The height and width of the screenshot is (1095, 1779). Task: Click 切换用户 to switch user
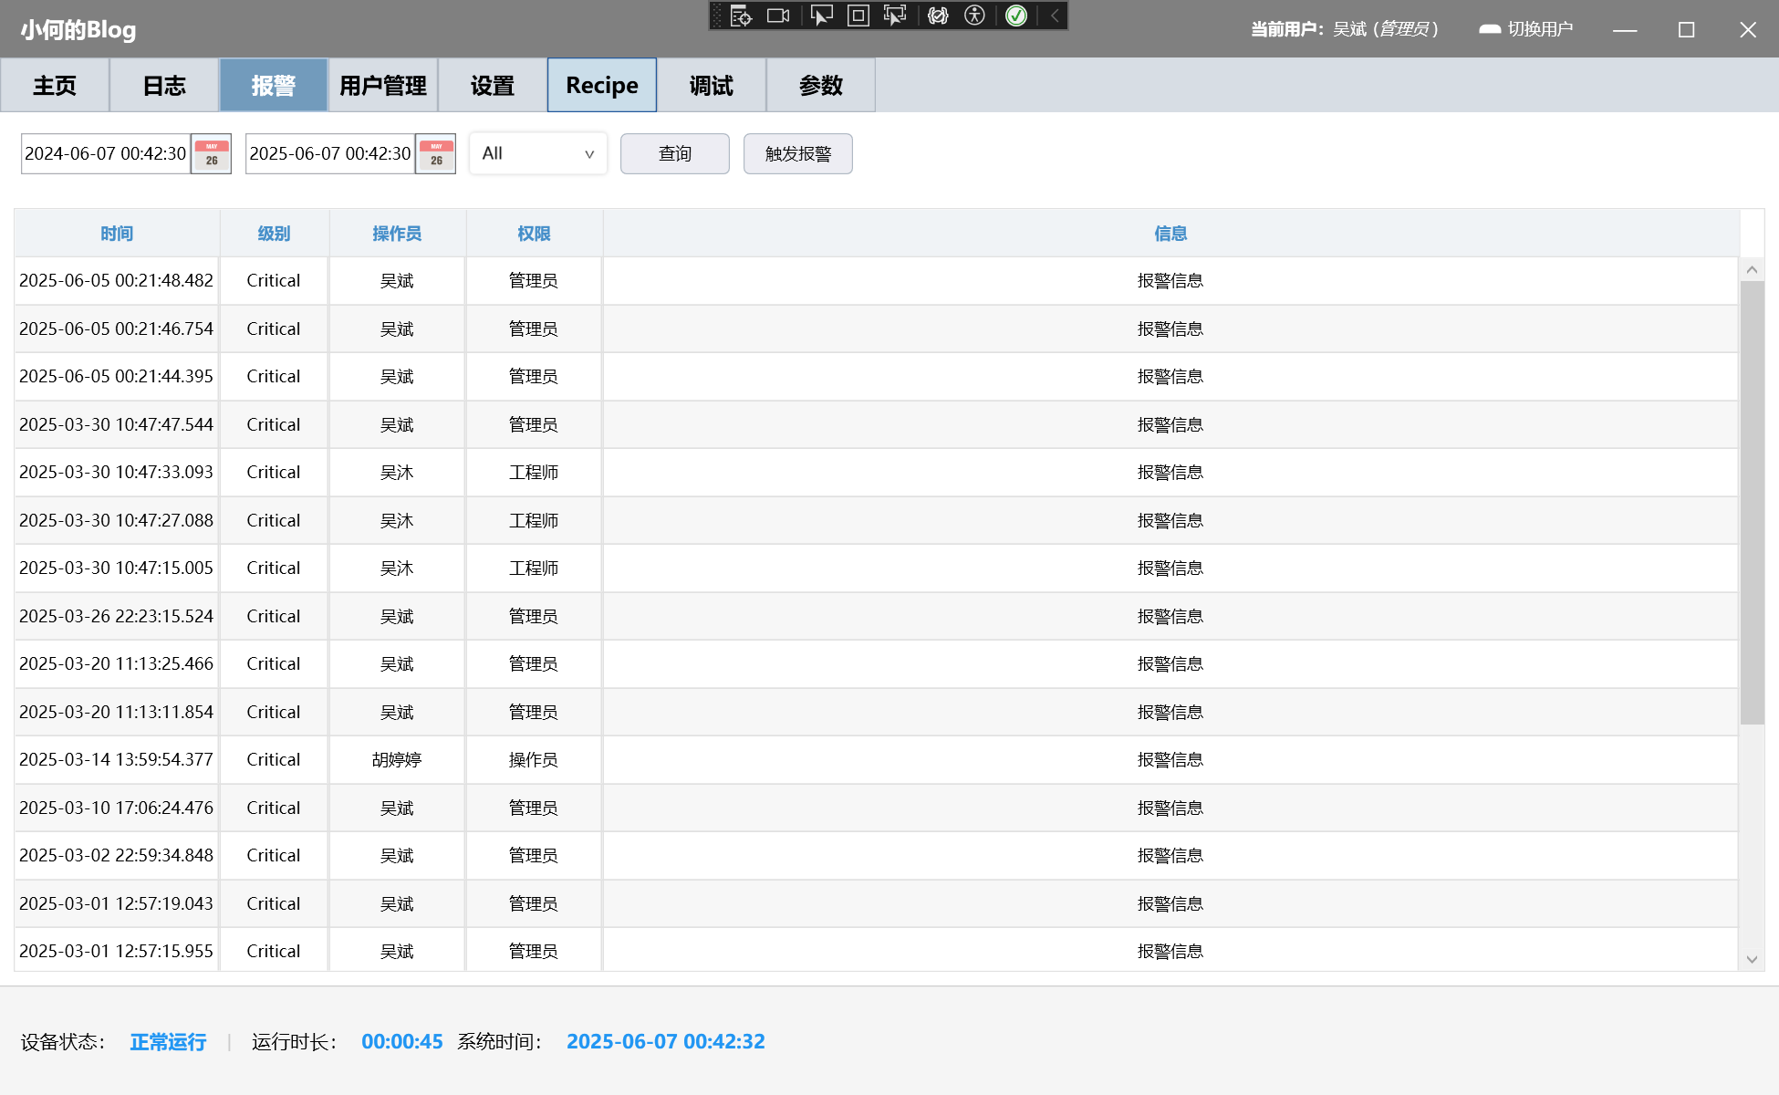pyautogui.click(x=1527, y=29)
